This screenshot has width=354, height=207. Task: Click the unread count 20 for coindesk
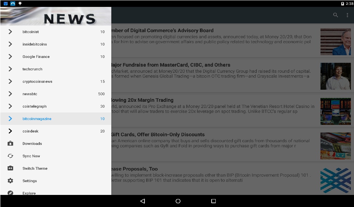(102, 131)
